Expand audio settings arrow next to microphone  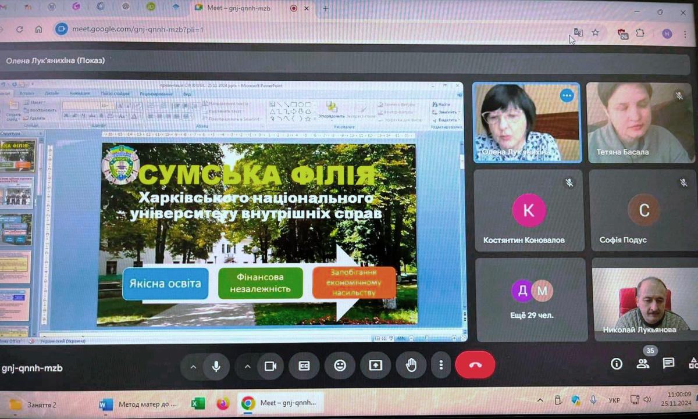(x=193, y=366)
